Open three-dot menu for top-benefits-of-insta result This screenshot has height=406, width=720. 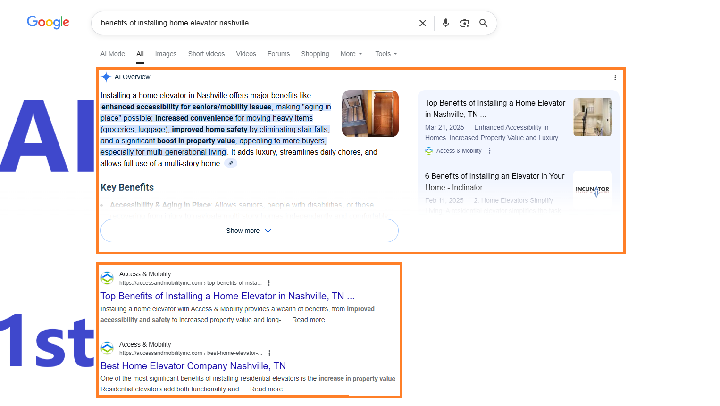click(x=269, y=283)
